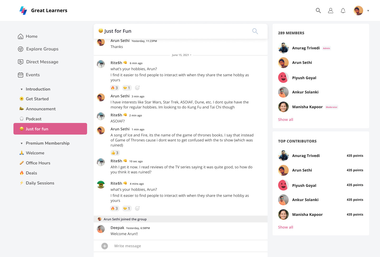The image size is (380, 257).
Task: Toggle the thumbs up reaction with 3
Action: (x=115, y=153)
